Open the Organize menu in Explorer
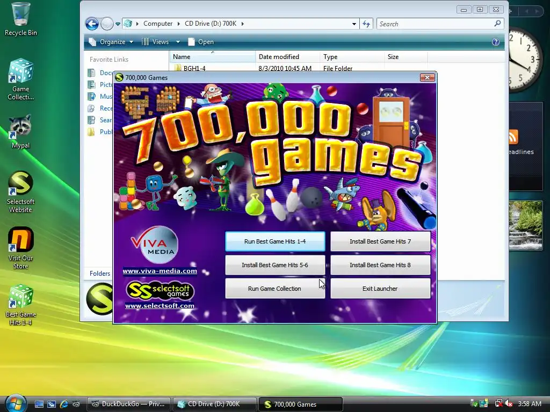The image size is (550, 412). (x=111, y=42)
